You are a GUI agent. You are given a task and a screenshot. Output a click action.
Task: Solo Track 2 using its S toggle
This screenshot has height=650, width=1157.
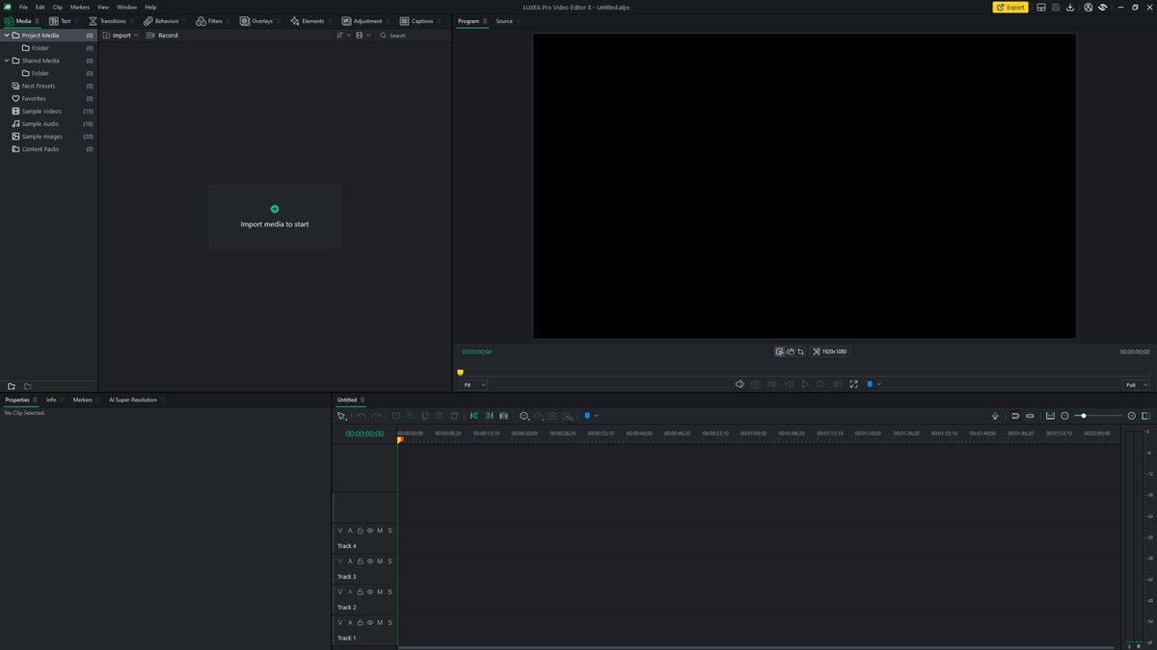click(x=390, y=591)
